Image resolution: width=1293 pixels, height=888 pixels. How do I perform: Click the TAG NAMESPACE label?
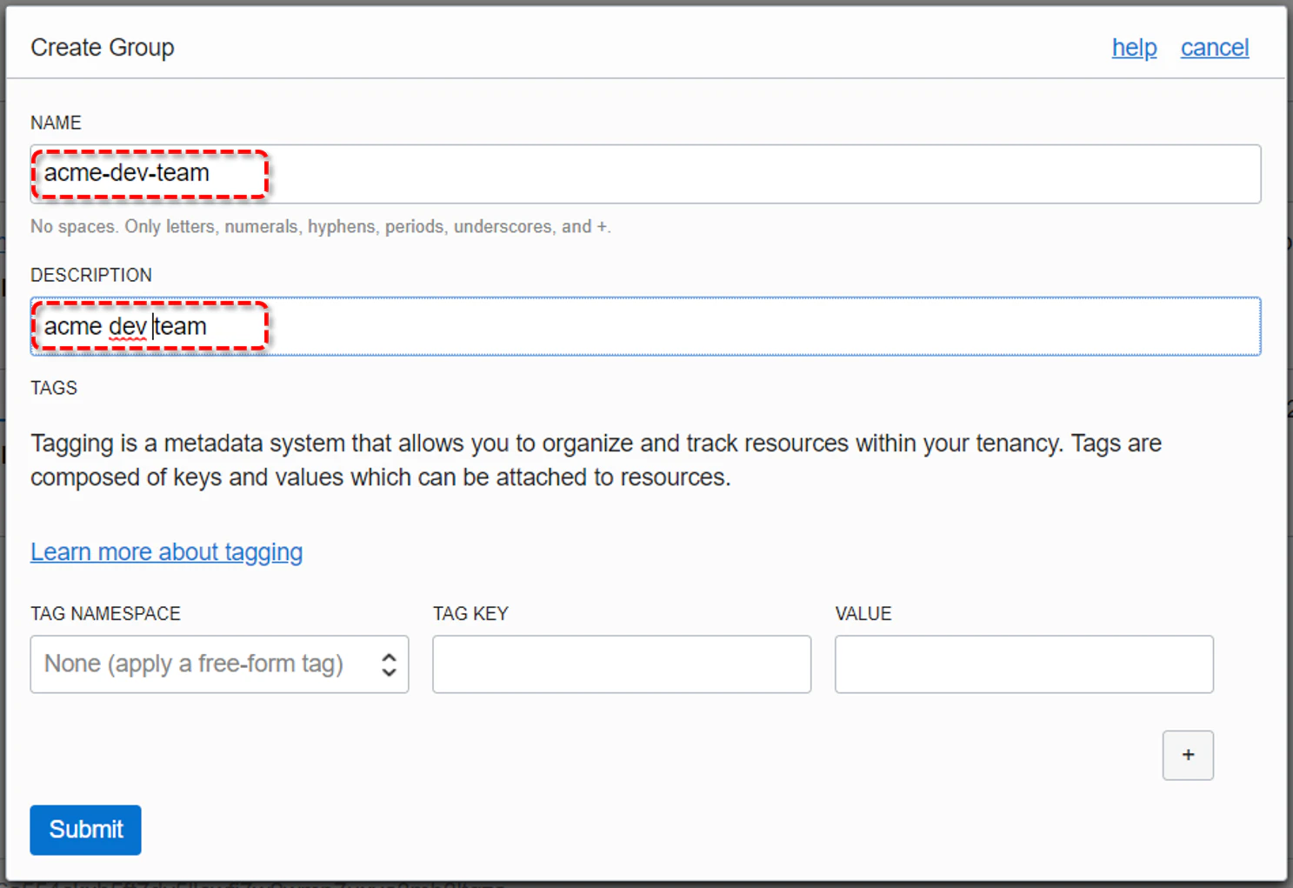point(105,614)
